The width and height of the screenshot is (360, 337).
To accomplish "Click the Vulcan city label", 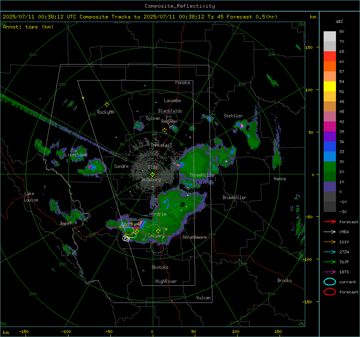I will coord(203,298).
